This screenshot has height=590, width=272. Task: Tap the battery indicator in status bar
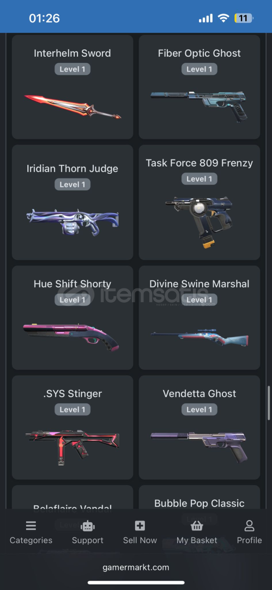[244, 18]
